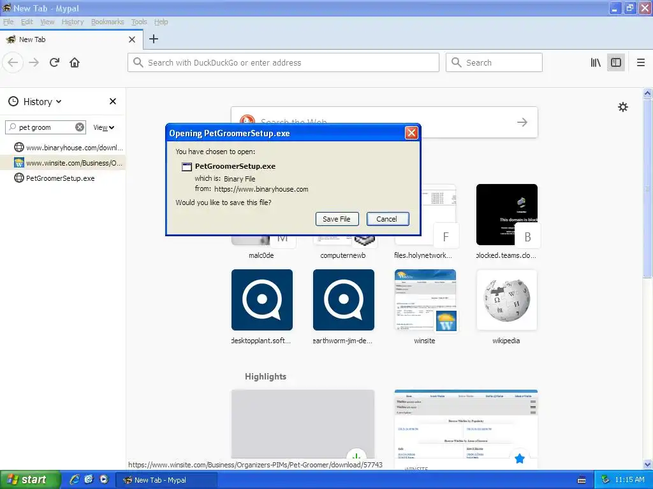Open the hamburger application menu
Viewport: 653px width, 489px height.
(640, 63)
